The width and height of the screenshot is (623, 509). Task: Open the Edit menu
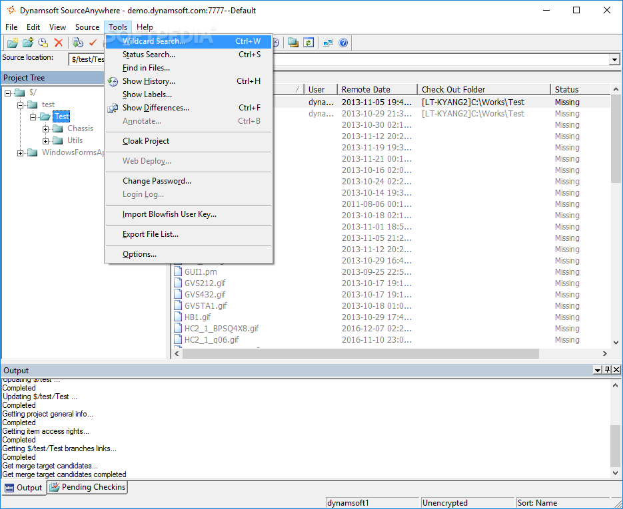tap(33, 27)
